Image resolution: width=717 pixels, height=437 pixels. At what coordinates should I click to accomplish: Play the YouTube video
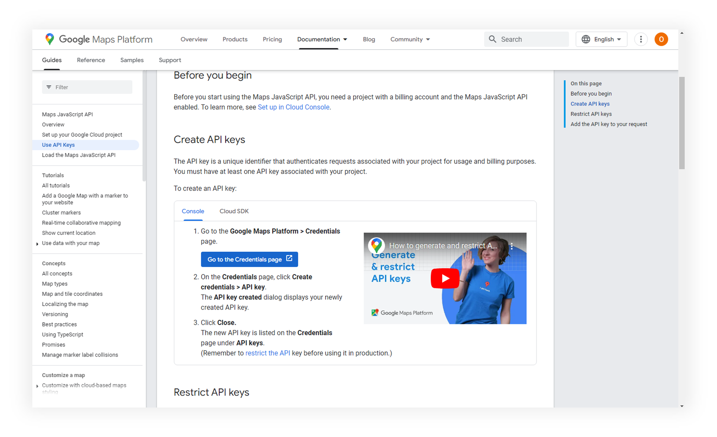tap(445, 278)
